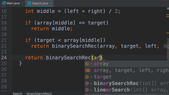
Task: Click parameter icon next to 'target' suggestion
Action: tap(87, 77)
